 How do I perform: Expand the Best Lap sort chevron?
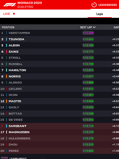(x=94, y=27)
